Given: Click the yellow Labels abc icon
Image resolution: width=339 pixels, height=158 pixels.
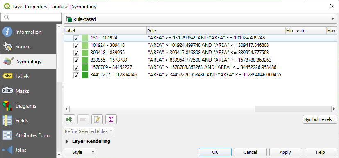Looking at the screenshot, I should (x=7, y=76).
